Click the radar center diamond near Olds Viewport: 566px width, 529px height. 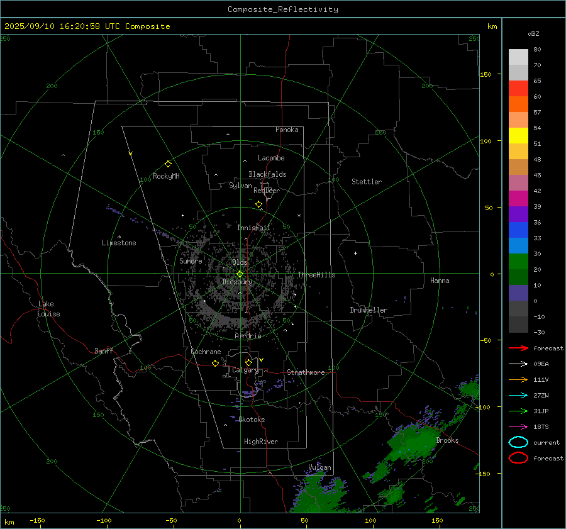coord(240,274)
